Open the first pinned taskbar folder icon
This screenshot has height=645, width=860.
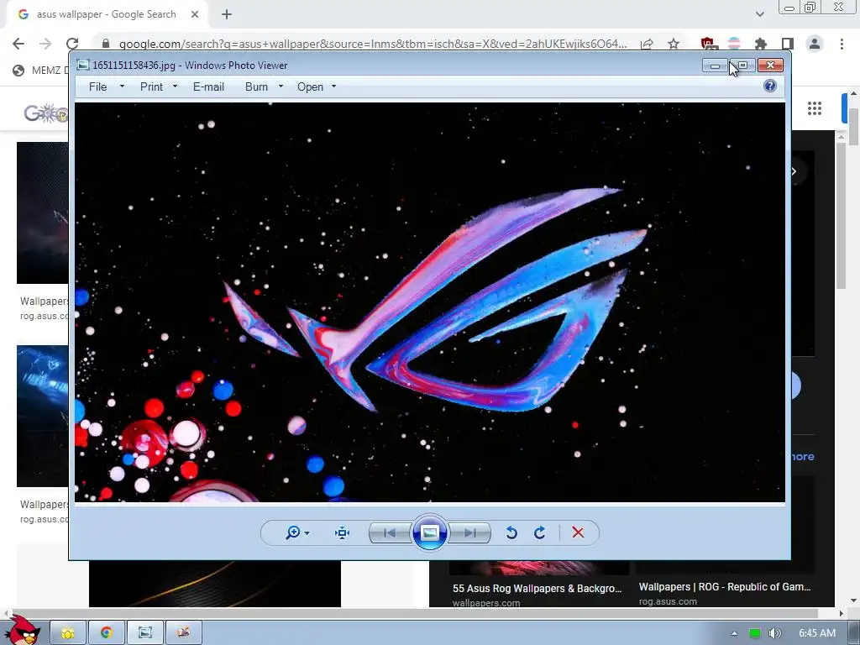68,633
